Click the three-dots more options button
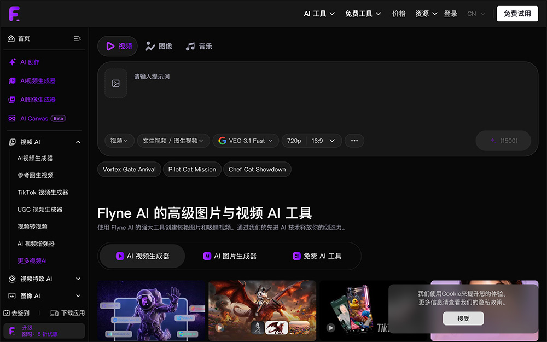 coord(354,141)
